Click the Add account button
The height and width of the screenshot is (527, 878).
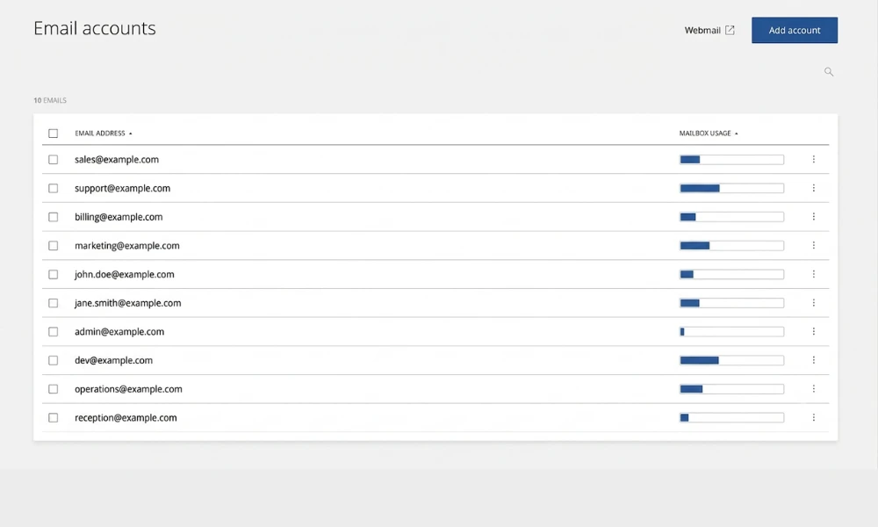click(x=795, y=30)
